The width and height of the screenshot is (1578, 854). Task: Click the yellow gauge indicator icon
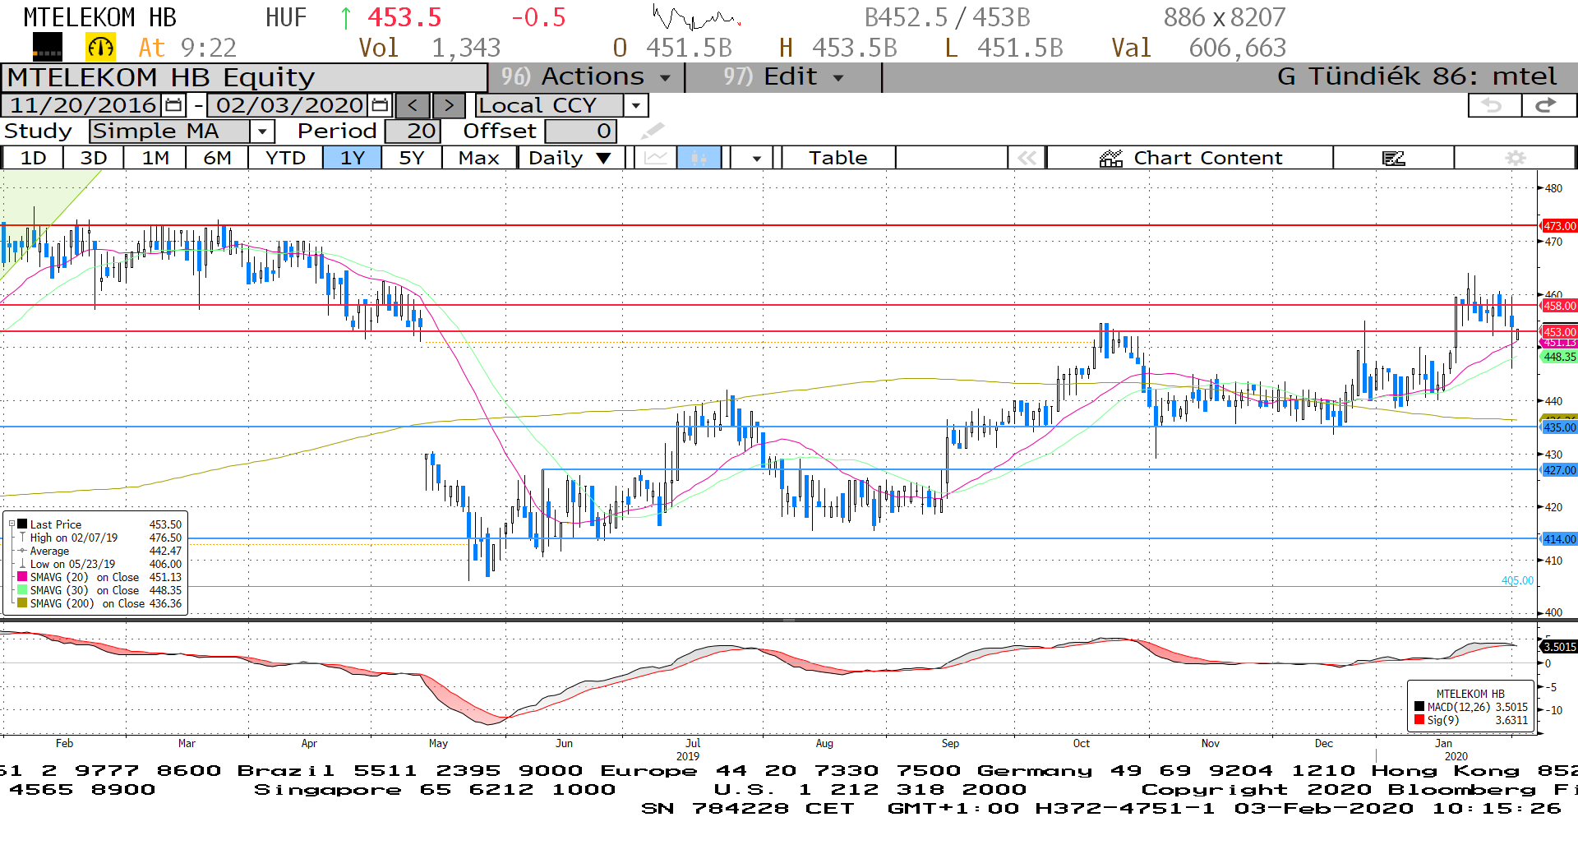tap(101, 48)
